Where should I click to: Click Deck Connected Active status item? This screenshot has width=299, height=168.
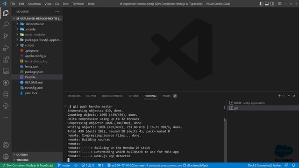coord(264,165)
